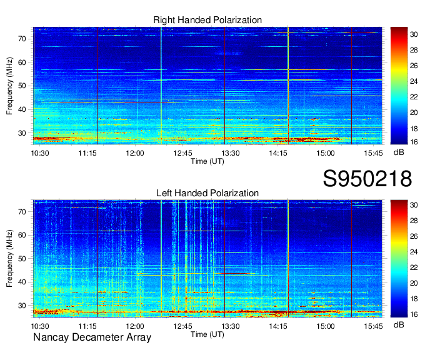Pick 28 dB value on Left Handed color bar
This screenshot has width=425, height=345.
414,221
